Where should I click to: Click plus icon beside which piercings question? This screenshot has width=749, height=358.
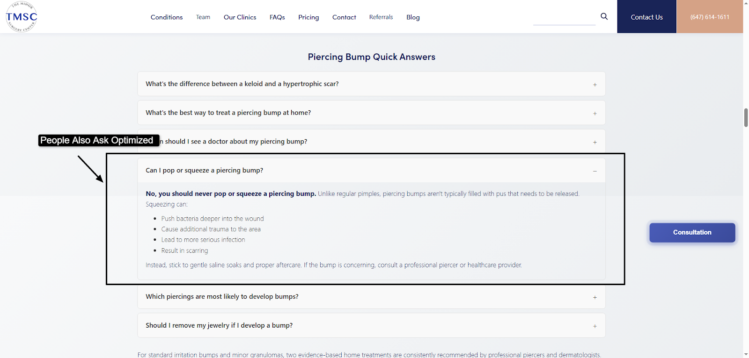pyautogui.click(x=595, y=297)
